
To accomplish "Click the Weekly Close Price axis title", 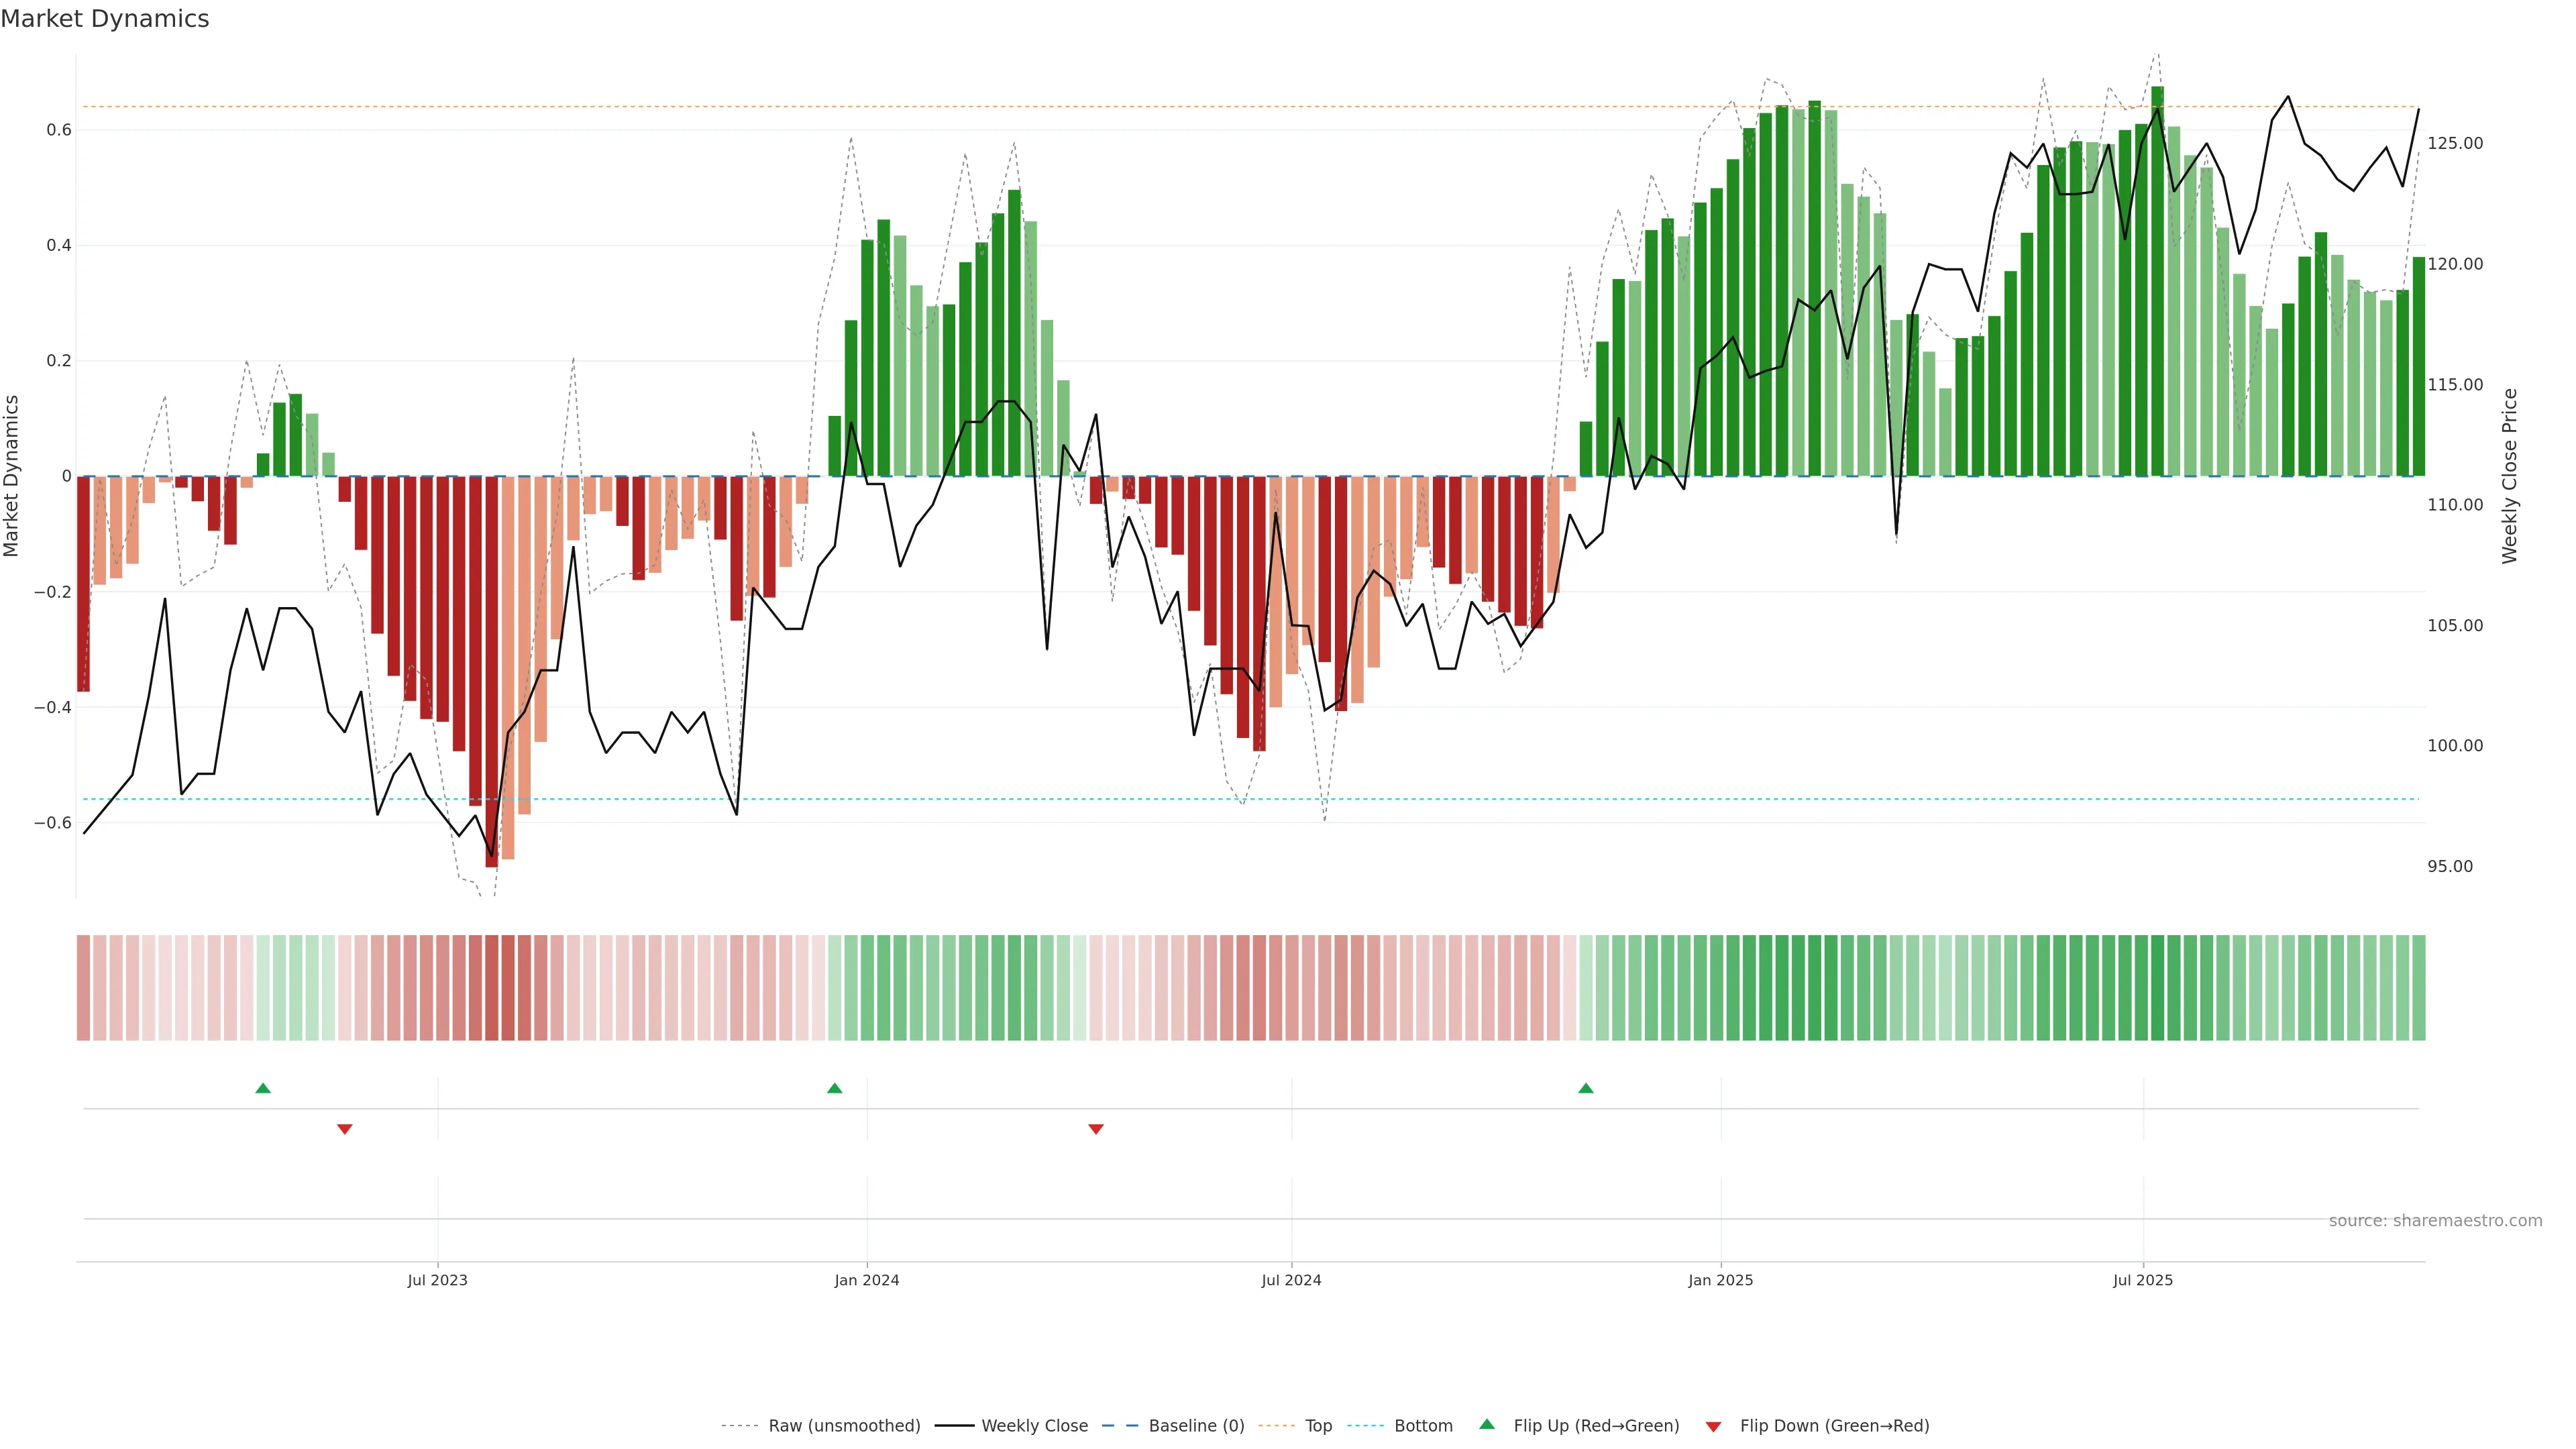I will (2510, 476).
